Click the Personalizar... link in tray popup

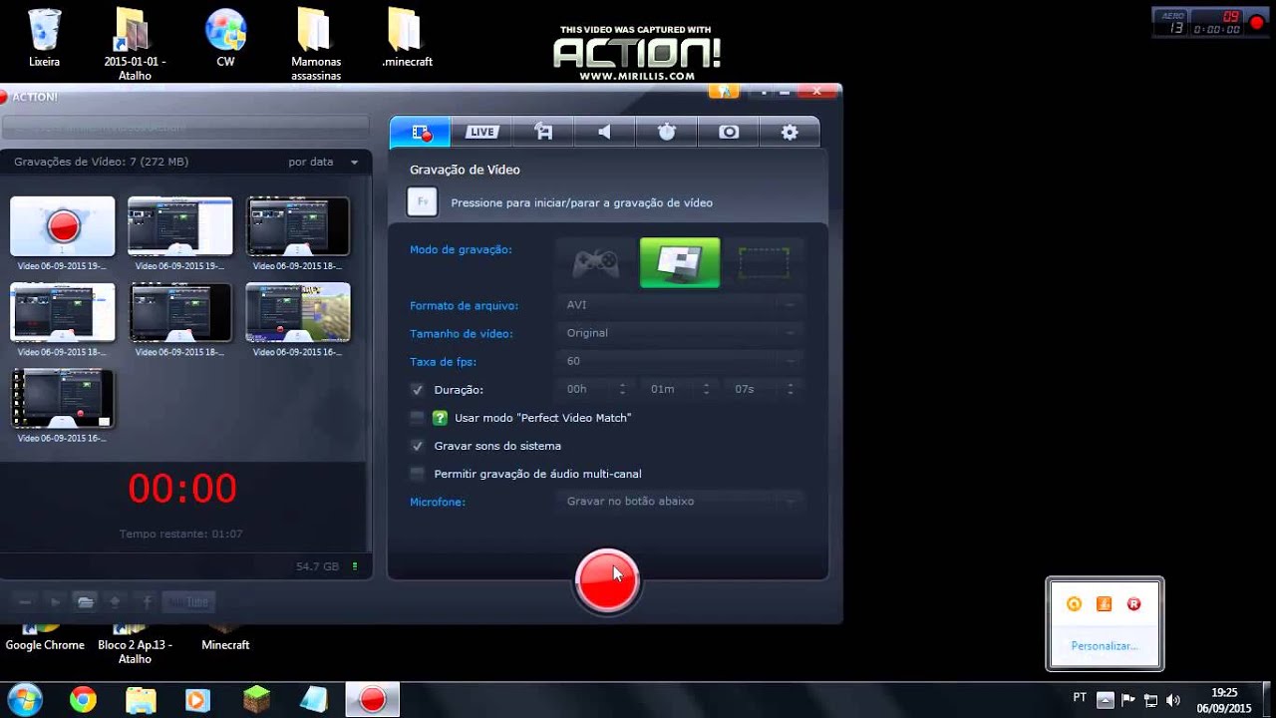(1104, 646)
